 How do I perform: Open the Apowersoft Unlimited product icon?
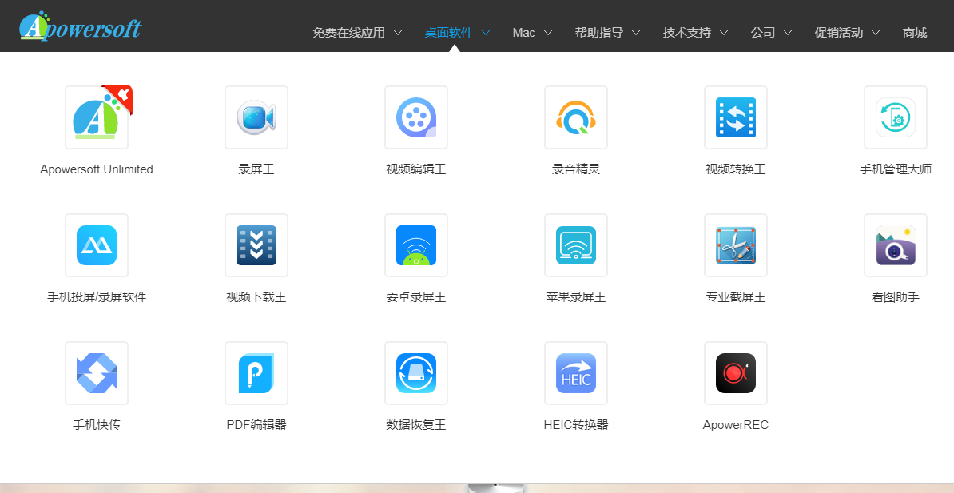[x=97, y=117]
